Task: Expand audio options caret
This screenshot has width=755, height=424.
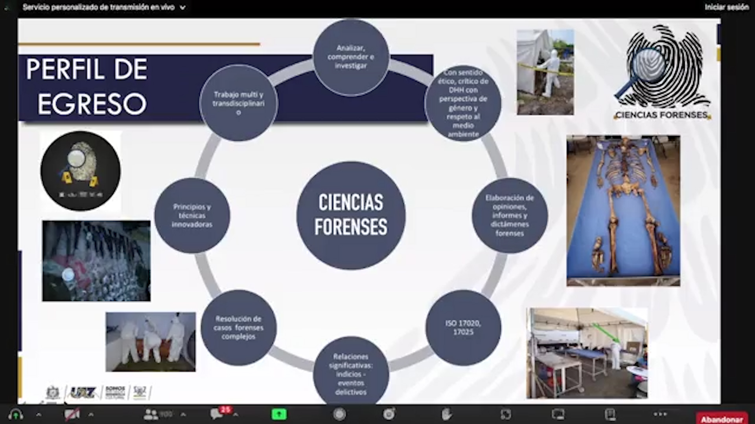Action: point(39,414)
